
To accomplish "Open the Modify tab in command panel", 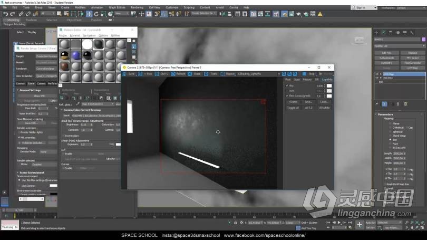I will tap(383, 33).
